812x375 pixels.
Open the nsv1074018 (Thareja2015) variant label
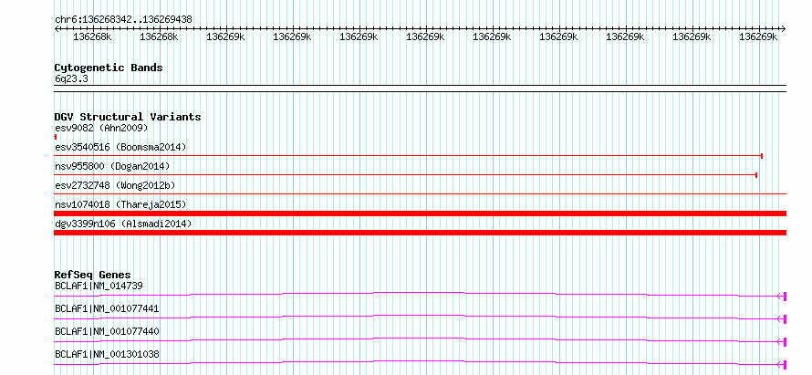click(x=120, y=204)
